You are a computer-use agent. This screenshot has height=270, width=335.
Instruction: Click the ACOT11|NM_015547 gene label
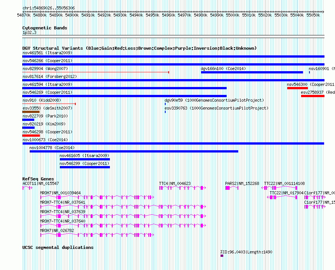[x=41, y=183]
